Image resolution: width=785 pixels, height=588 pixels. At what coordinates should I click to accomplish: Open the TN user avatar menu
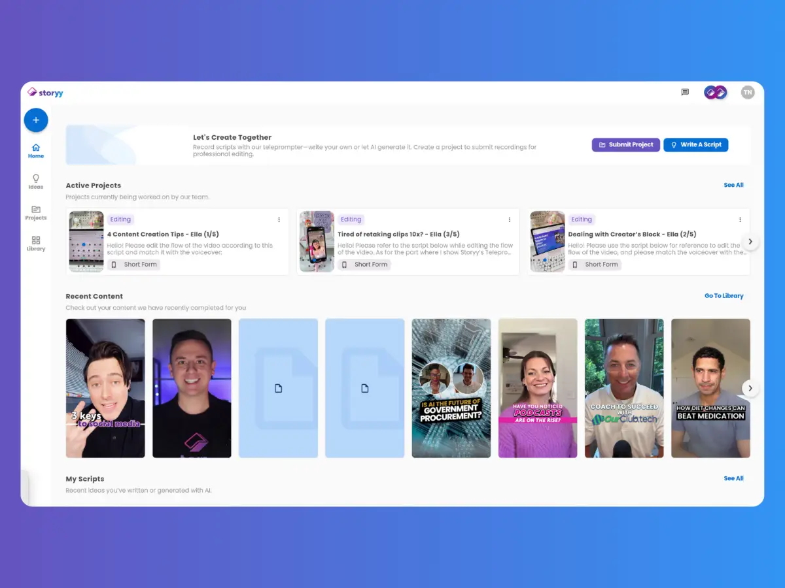point(747,93)
